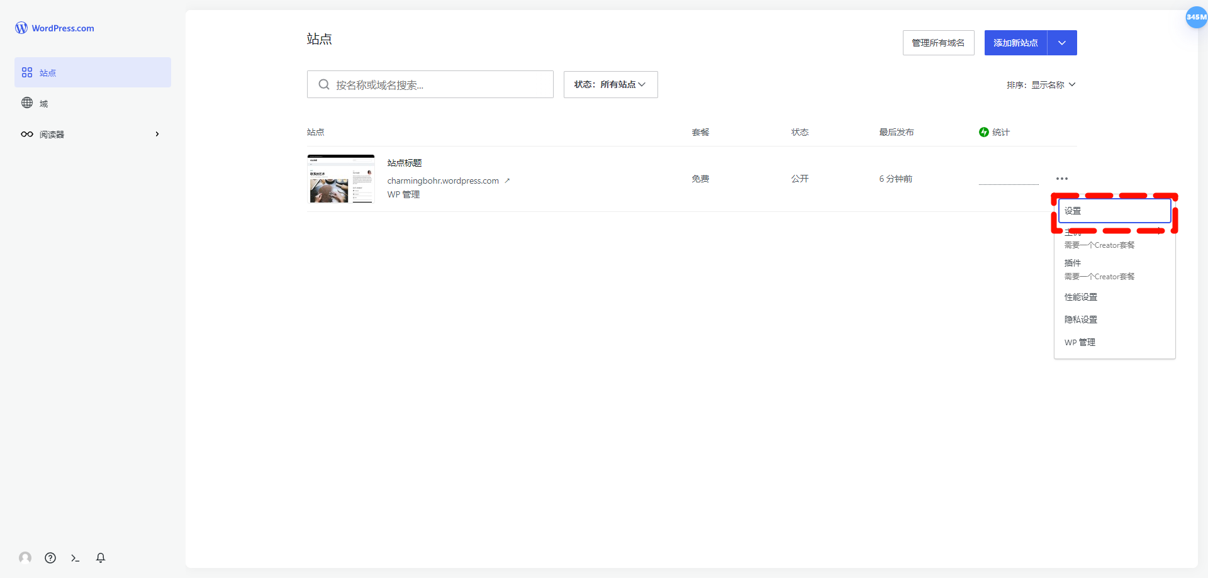This screenshot has width=1208, height=578.
Task: Choose 性能设置 in the context menu
Action: [x=1081, y=297]
